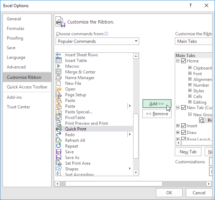Click the help question mark in title bar
Image resolution: width=215 pixels, height=200 pixels.
point(190,5)
